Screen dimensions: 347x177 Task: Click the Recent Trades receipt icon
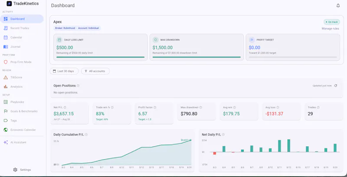[x=6, y=28]
